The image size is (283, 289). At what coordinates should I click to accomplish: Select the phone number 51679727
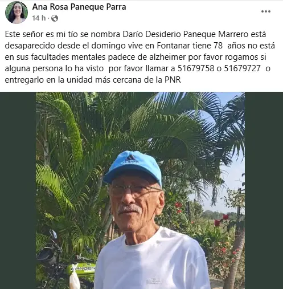(242, 68)
